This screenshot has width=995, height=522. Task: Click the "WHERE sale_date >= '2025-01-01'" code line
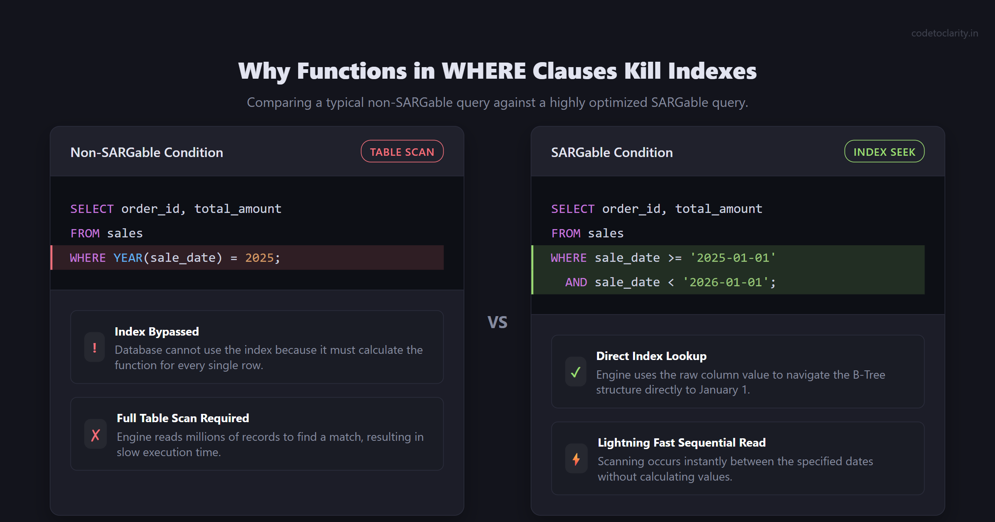[x=728, y=258]
